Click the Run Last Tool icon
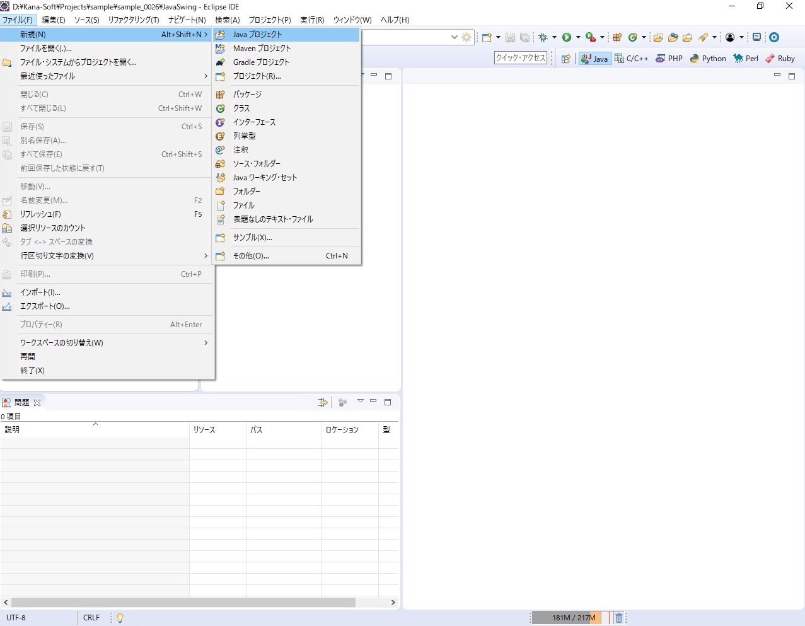805x626 pixels. [x=590, y=37]
